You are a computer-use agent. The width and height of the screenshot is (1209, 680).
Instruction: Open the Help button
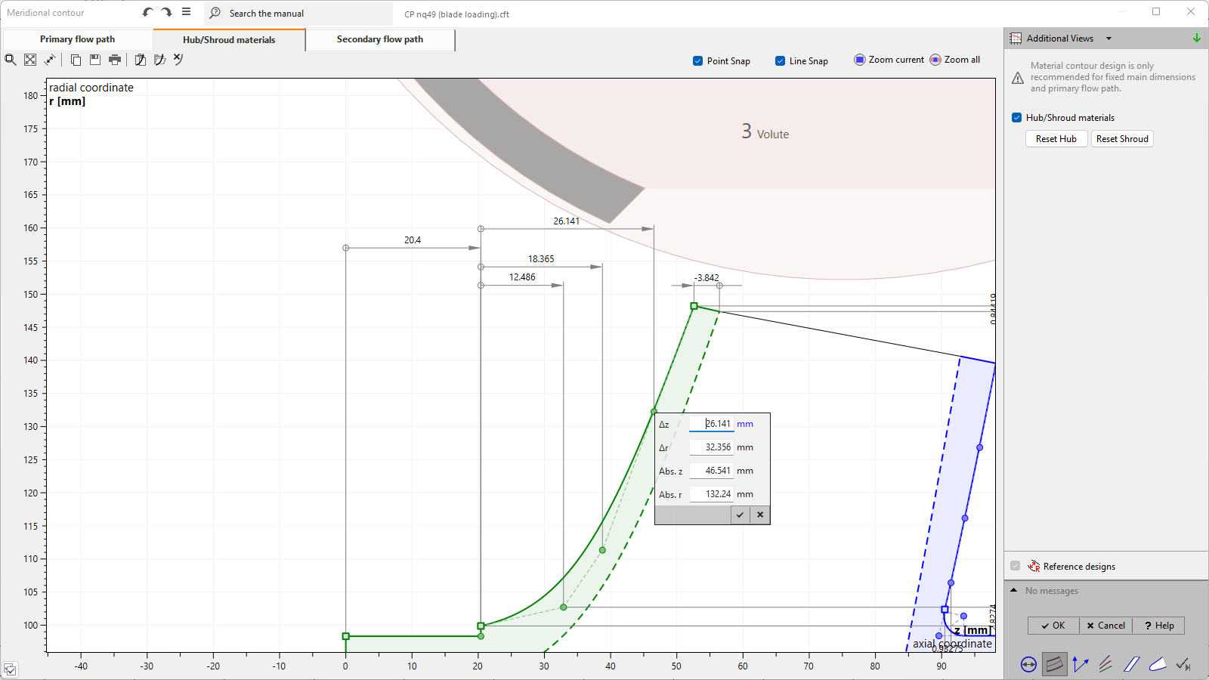pyautogui.click(x=1158, y=626)
